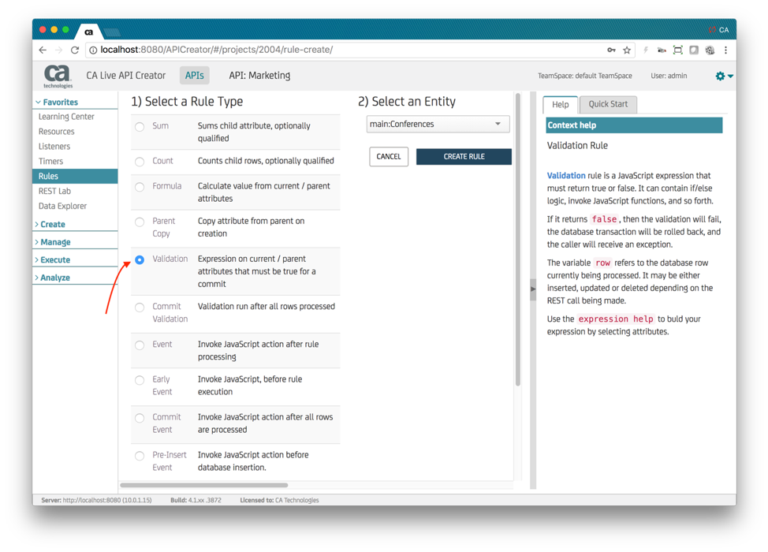
Task: Reload the page with refresh icon
Action: pos(74,50)
